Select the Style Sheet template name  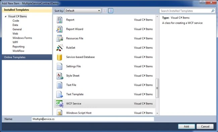pyautogui.click(x=73, y=76)
